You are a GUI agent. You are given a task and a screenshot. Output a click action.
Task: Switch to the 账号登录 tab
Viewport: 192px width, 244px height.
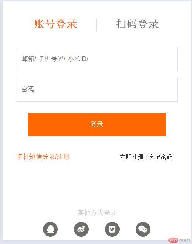(x=55, y=24)
